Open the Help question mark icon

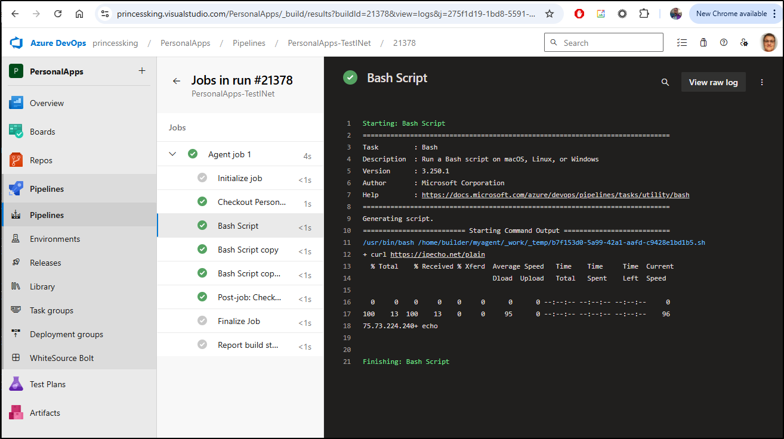[x=724, y=43]
